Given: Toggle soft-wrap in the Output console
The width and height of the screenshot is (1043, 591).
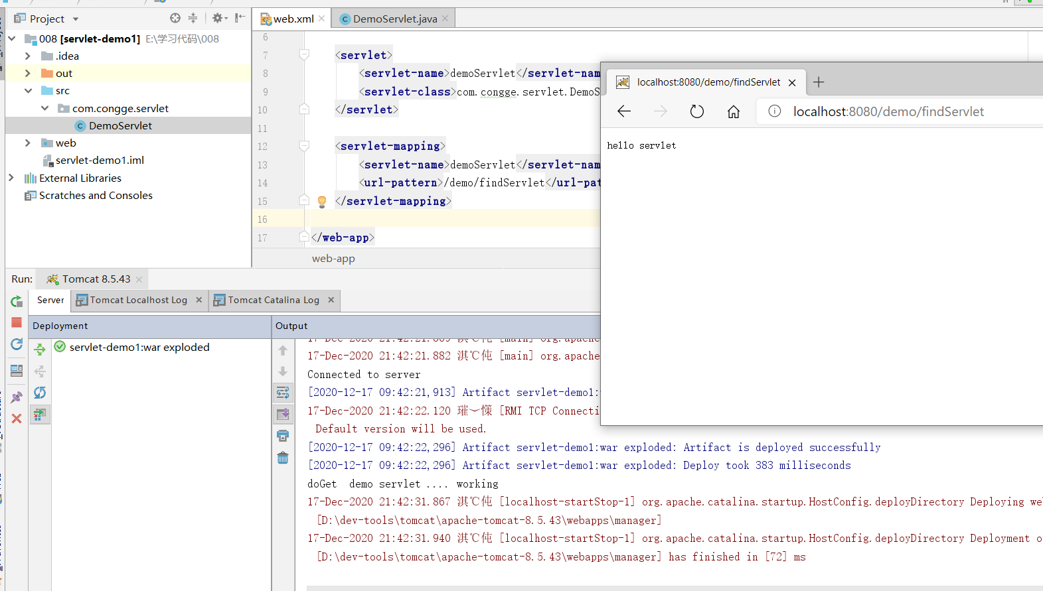Looking at the screenshot, I should 283,393.
